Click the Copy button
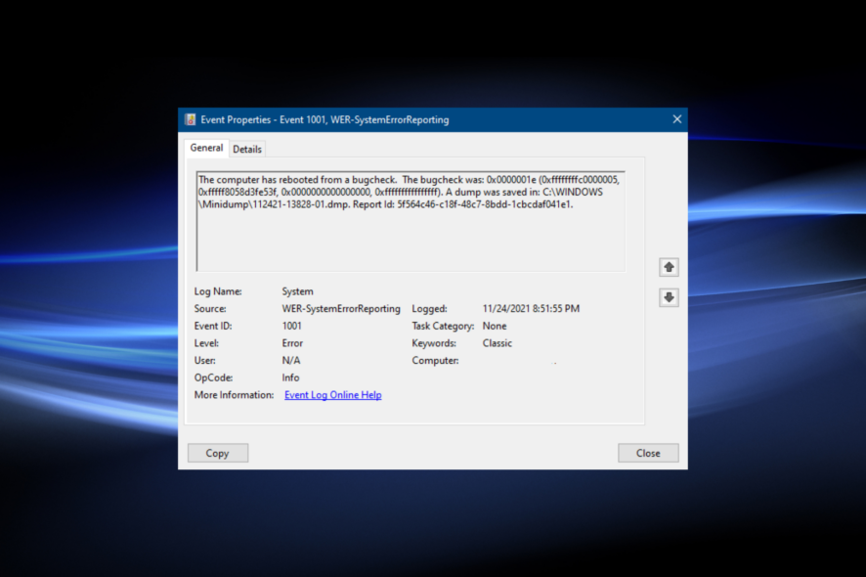Image resolution: width=866 pixels, height=577 pixels. [x=218, y=453]
